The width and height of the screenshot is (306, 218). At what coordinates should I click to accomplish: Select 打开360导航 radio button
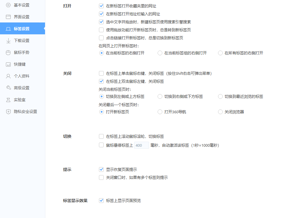[160, 112]
